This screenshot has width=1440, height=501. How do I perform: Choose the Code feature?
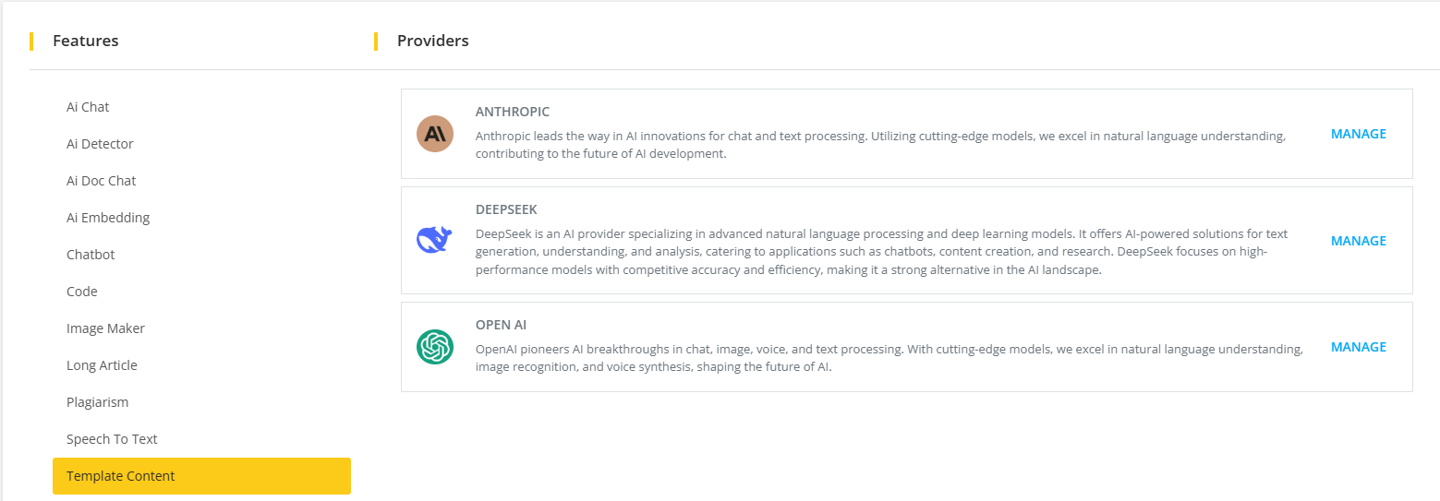[82, 292]
